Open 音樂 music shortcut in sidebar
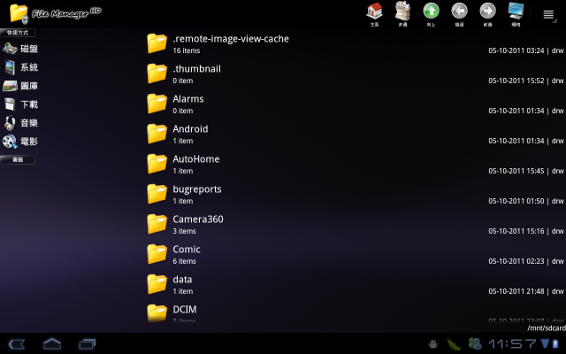 pyautogui.click(x=20, y=123)
